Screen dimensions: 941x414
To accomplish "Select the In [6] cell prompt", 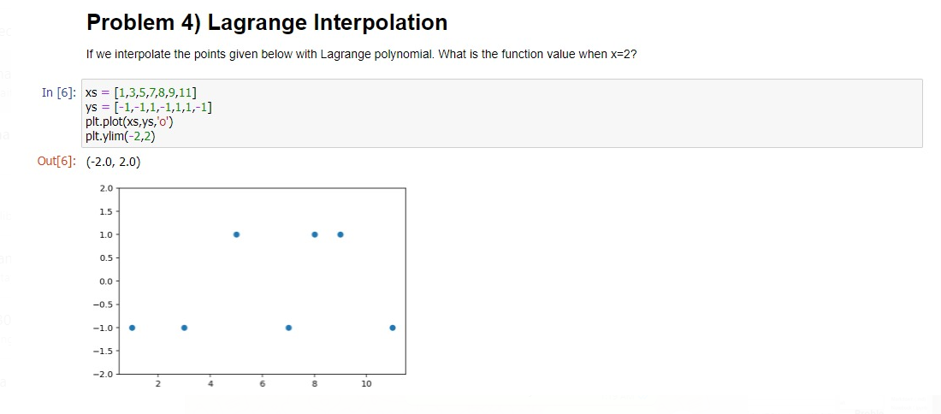I will (x=59, y=92).
